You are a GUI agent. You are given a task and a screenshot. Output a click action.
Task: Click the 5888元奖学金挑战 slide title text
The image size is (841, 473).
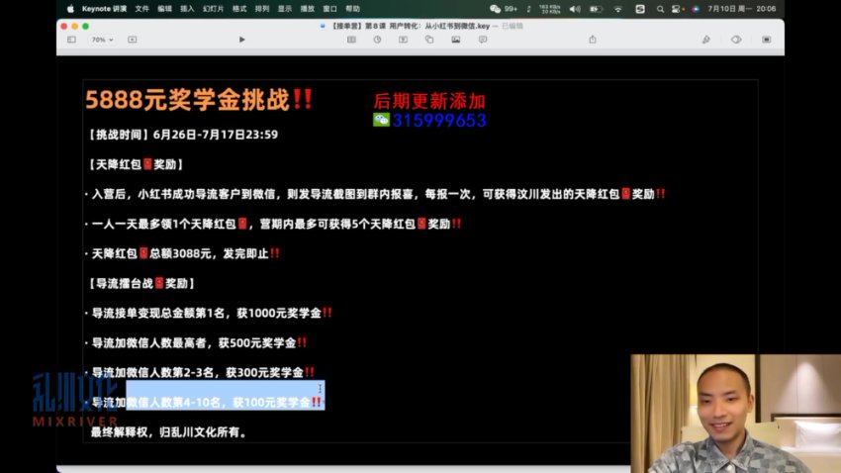[x=187, y=100]
